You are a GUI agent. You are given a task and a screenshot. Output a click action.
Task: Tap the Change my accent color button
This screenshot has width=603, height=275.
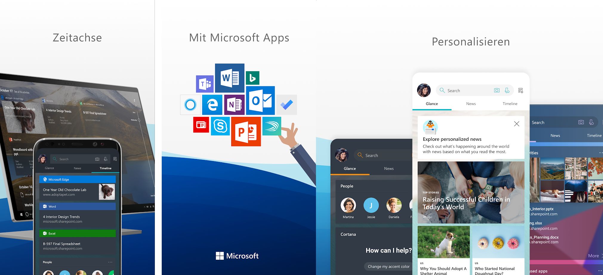(x=388, y=267)
